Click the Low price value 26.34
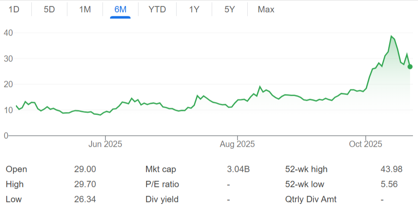Viewport: 418px width, 207px height. point(85,199)
